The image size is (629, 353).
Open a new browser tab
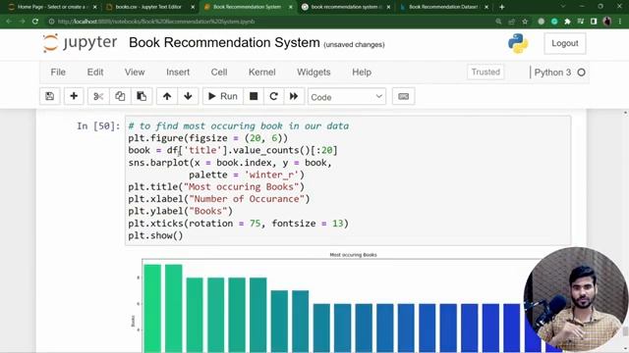pyautogui.click(x=501, y=7)
